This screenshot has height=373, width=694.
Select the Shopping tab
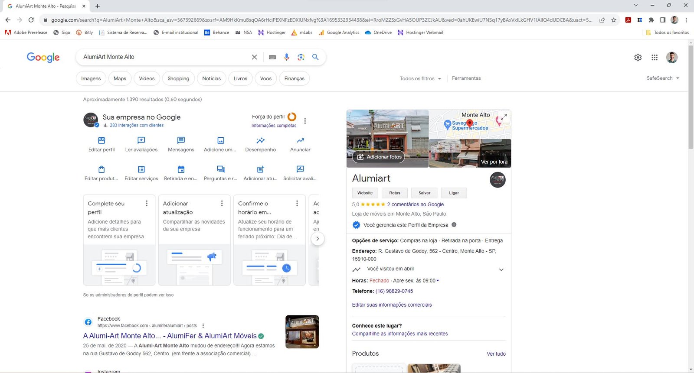click(178, 78)
